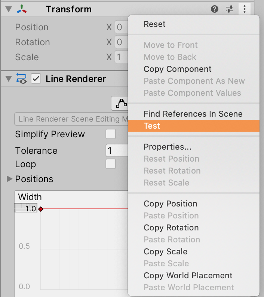The image size is (264, 297).
Task: Click the Transform presets sliders icon
Action: coord(230,9)
